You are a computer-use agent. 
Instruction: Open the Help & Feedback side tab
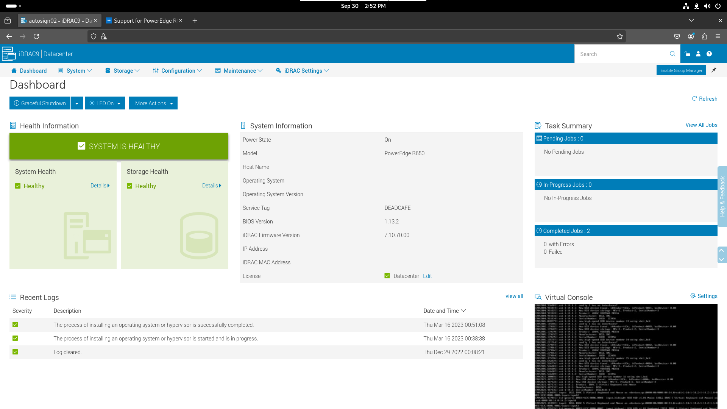722,197
